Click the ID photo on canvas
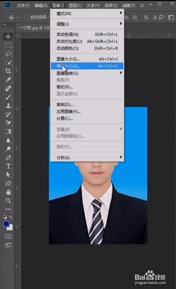 pyautogui.click(x=98, y=203)
